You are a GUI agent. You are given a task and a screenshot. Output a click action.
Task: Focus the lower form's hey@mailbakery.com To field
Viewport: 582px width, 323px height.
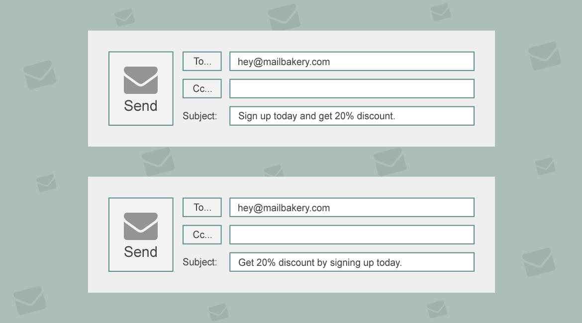tap(352, 208)
